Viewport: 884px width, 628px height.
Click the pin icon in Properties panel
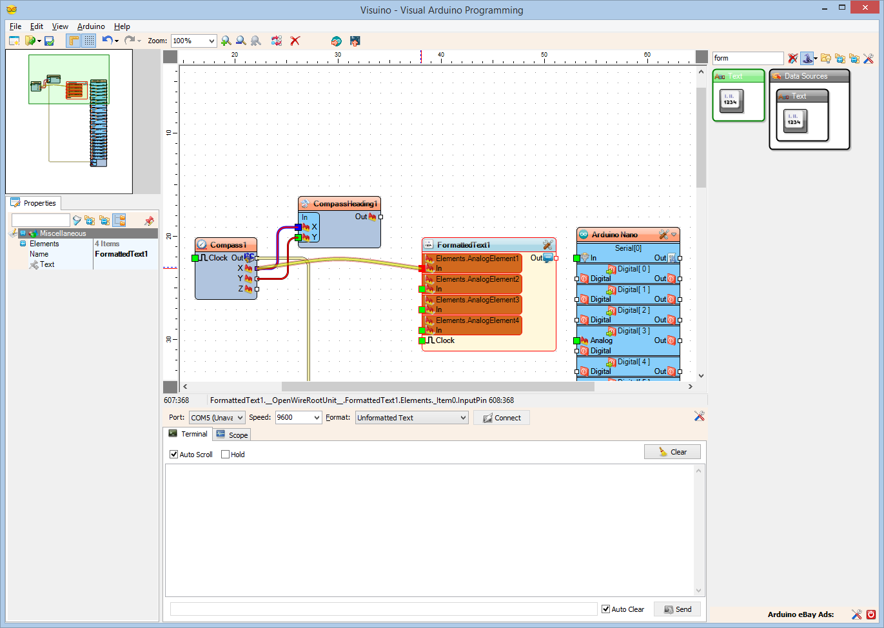pyautogui.click(x=149, y=221)
